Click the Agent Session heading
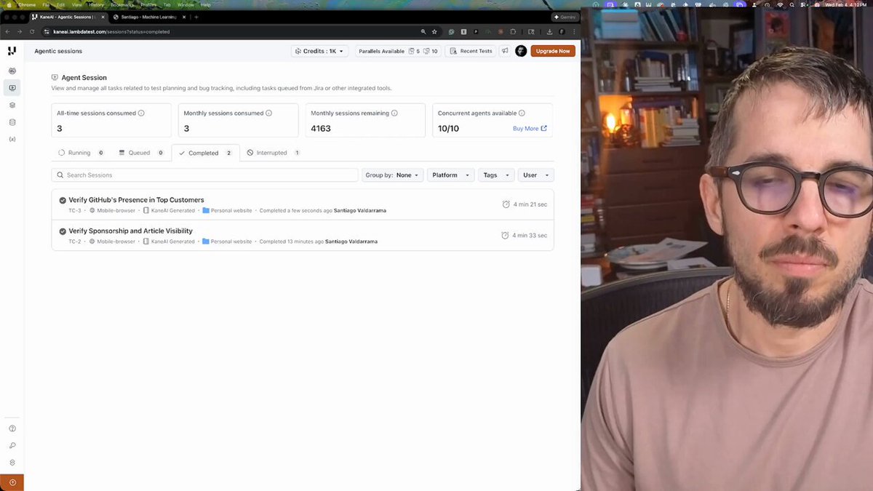 pos(84,77)
